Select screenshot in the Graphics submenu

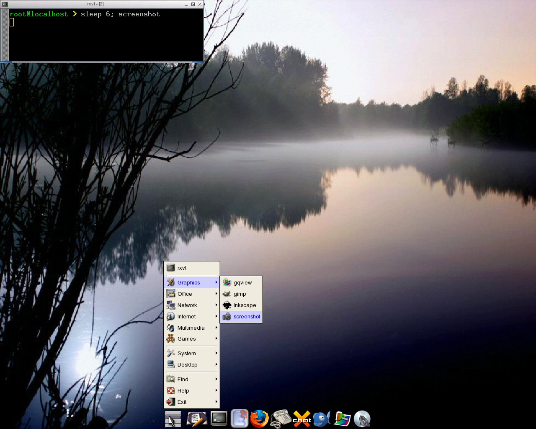coord(241,316)
